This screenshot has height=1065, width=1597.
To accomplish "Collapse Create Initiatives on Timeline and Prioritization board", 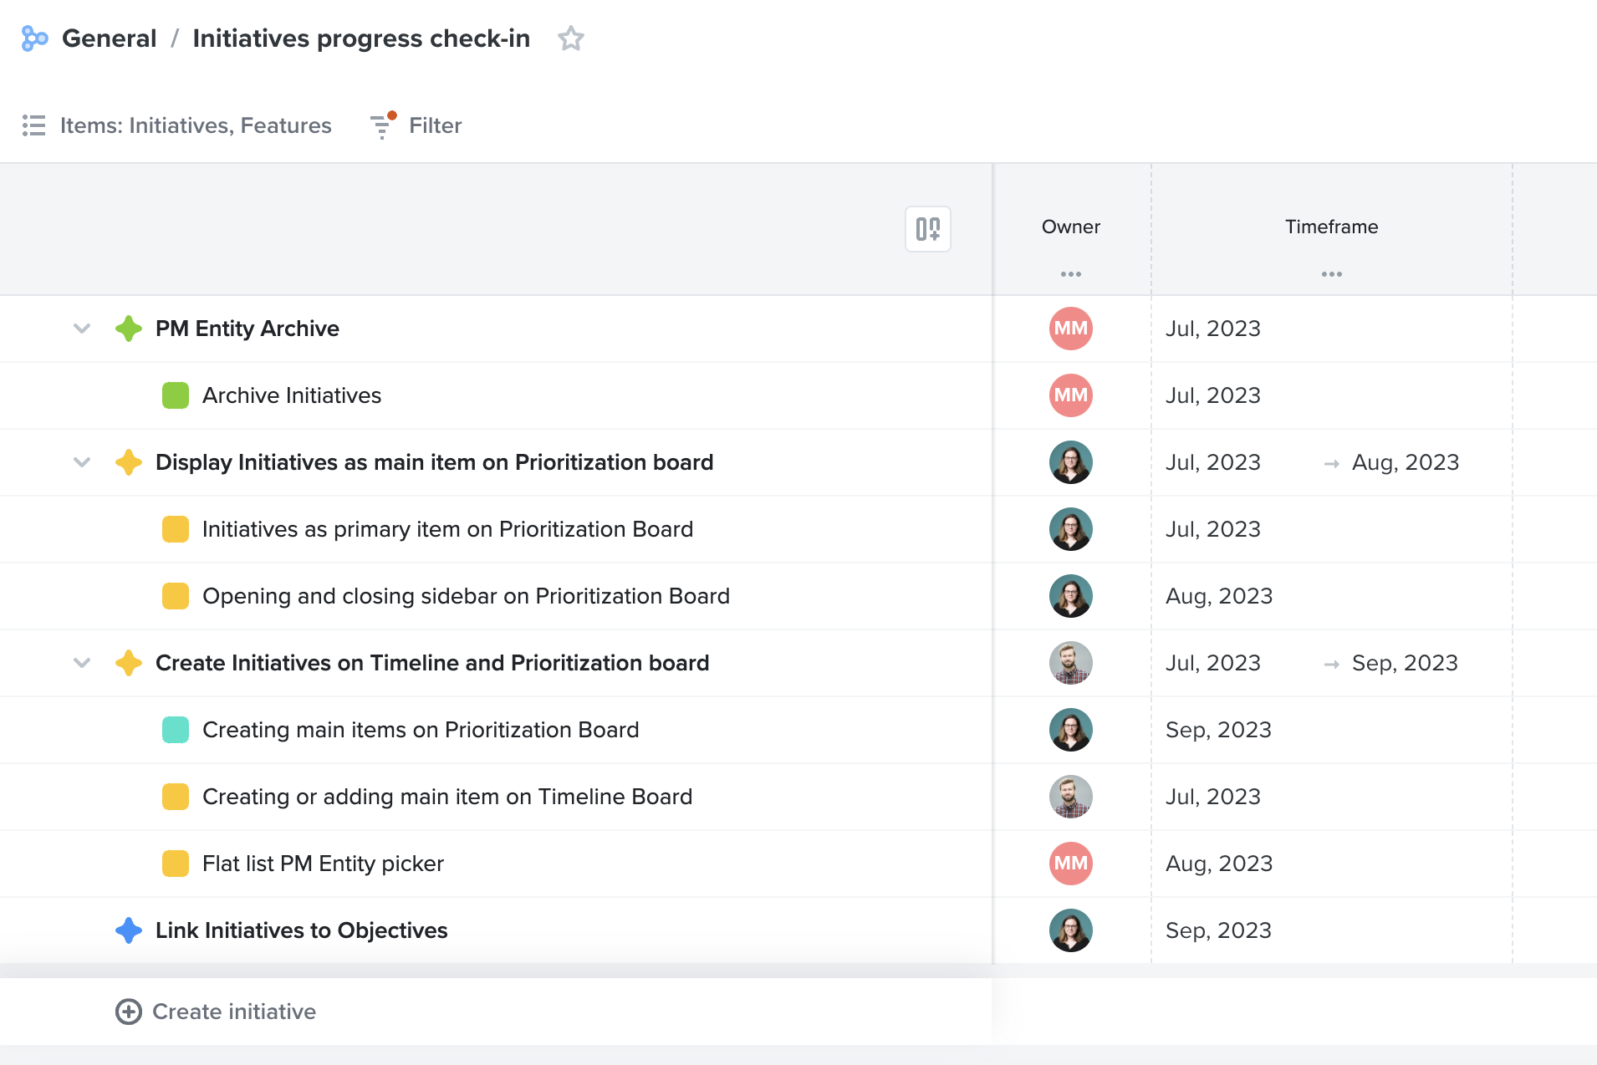I will (x=81, y=663).
